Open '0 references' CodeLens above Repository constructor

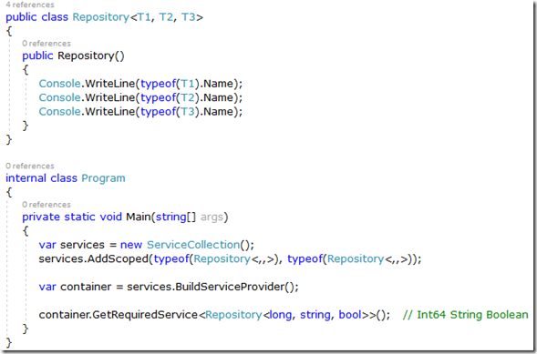tap(46, 44)
